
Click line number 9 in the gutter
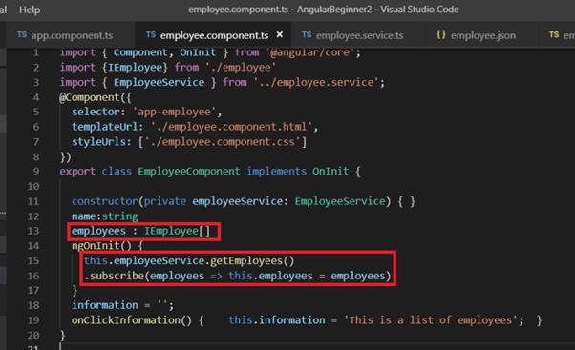click(x=36, y=172)
